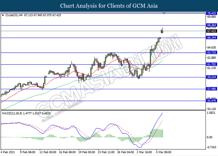The width and height of the screenshot is (218, 156).
Task: Click the 69.880 price scale value
Action: coord(211,17)
